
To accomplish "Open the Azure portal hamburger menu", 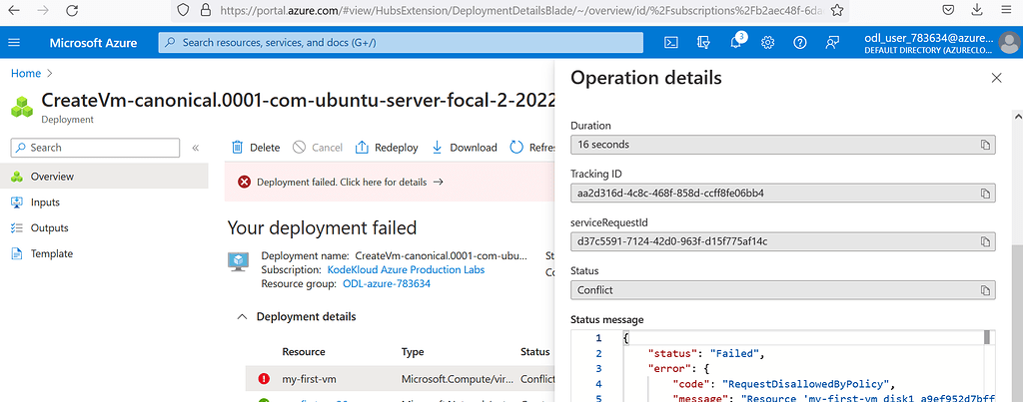I will [x=14, y=43].
